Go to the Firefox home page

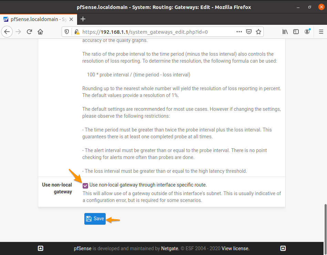click(x=41, y=32)
